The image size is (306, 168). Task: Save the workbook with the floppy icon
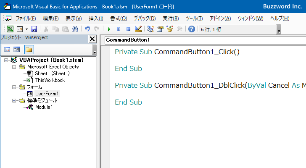34,29
